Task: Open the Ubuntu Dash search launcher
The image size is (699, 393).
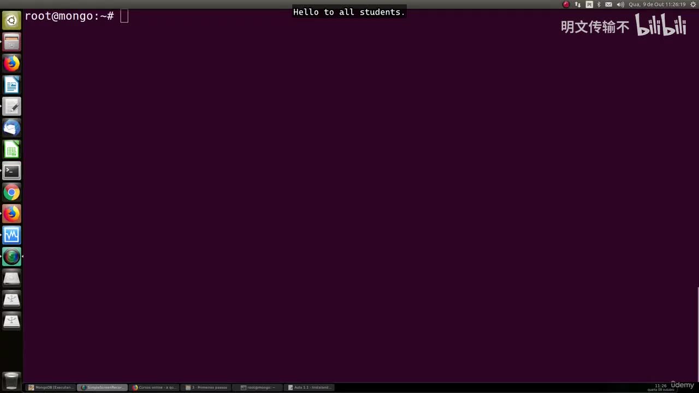Action: pyautogui.click(x=11, y=21)
